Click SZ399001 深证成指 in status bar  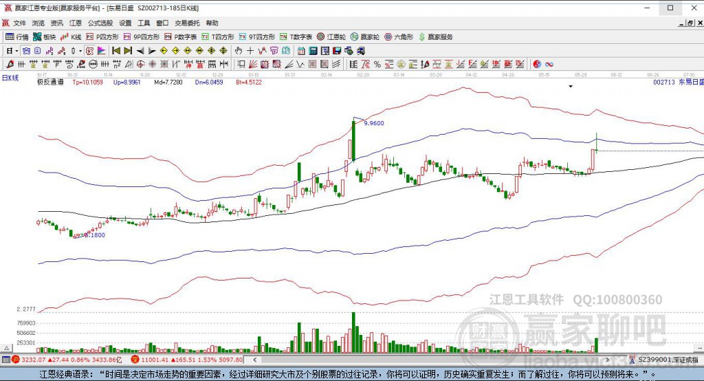click(x=664, y=360)
